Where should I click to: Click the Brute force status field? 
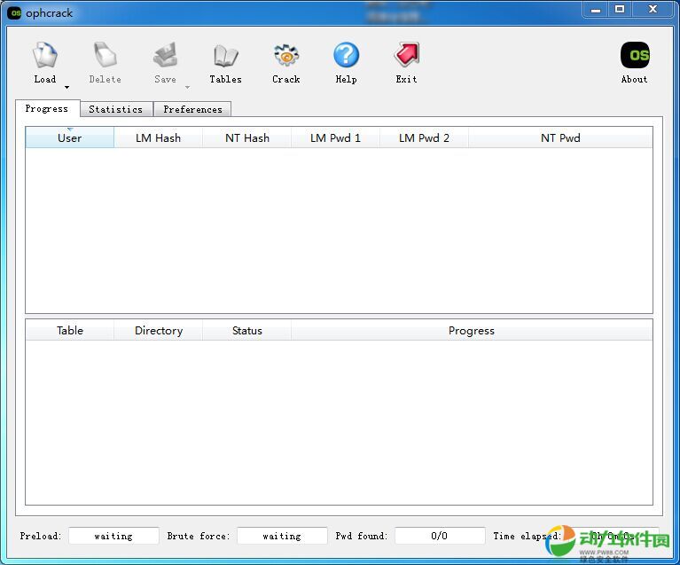(282, 536)
